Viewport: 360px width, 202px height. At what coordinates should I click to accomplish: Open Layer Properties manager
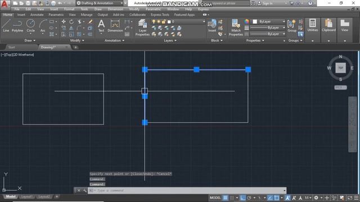tap(142, 27)
